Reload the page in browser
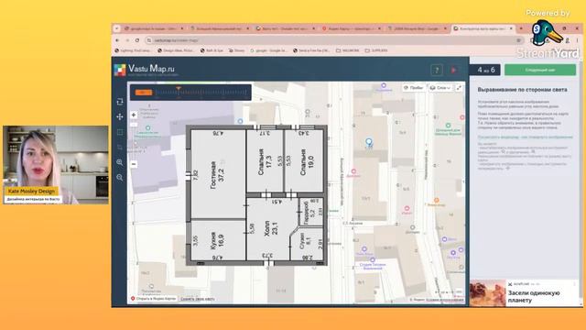Screen dimensions: 586x330 137,40
